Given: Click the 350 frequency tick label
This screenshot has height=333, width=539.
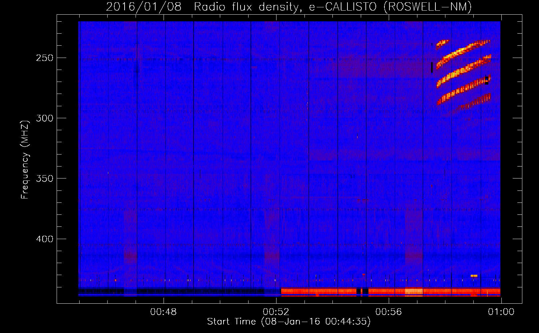Looking at the screenshot, I should (45, 178).
